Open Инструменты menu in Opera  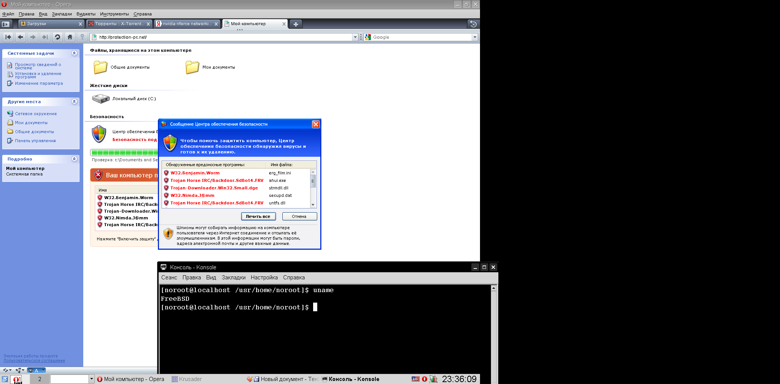point(114,14)
